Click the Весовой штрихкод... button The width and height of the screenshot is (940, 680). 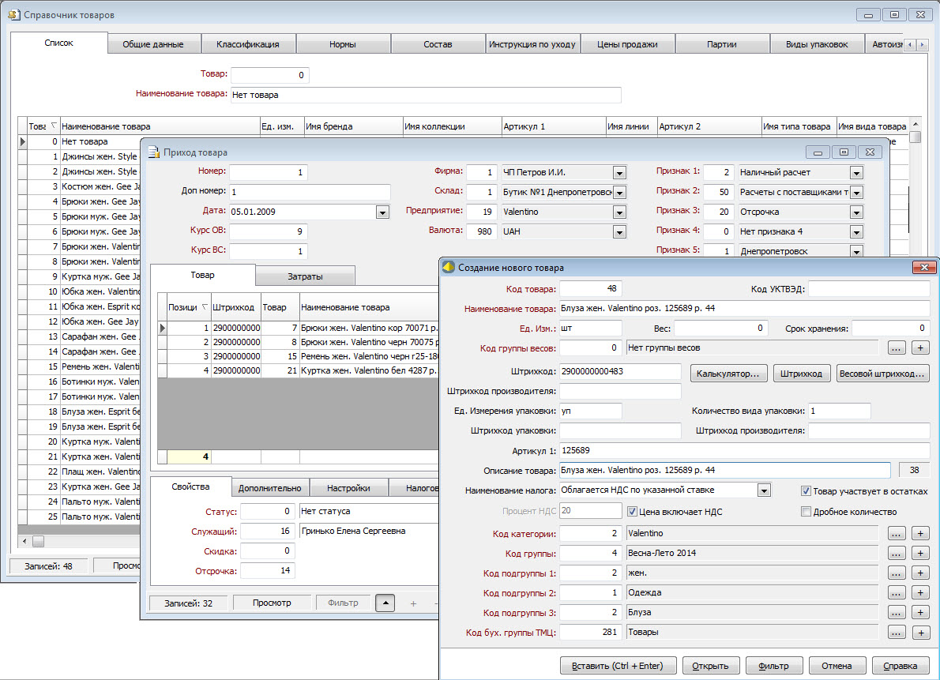click(882, 374)
